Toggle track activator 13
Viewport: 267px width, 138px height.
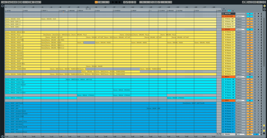[x=250, y=32]
